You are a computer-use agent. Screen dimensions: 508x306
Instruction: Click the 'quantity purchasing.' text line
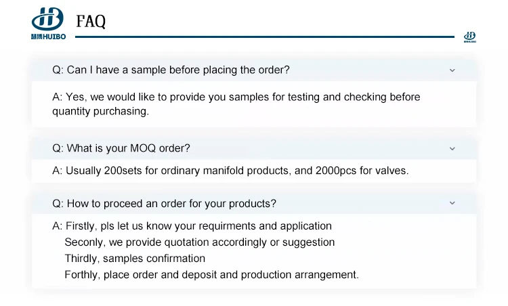coord(100,112)
